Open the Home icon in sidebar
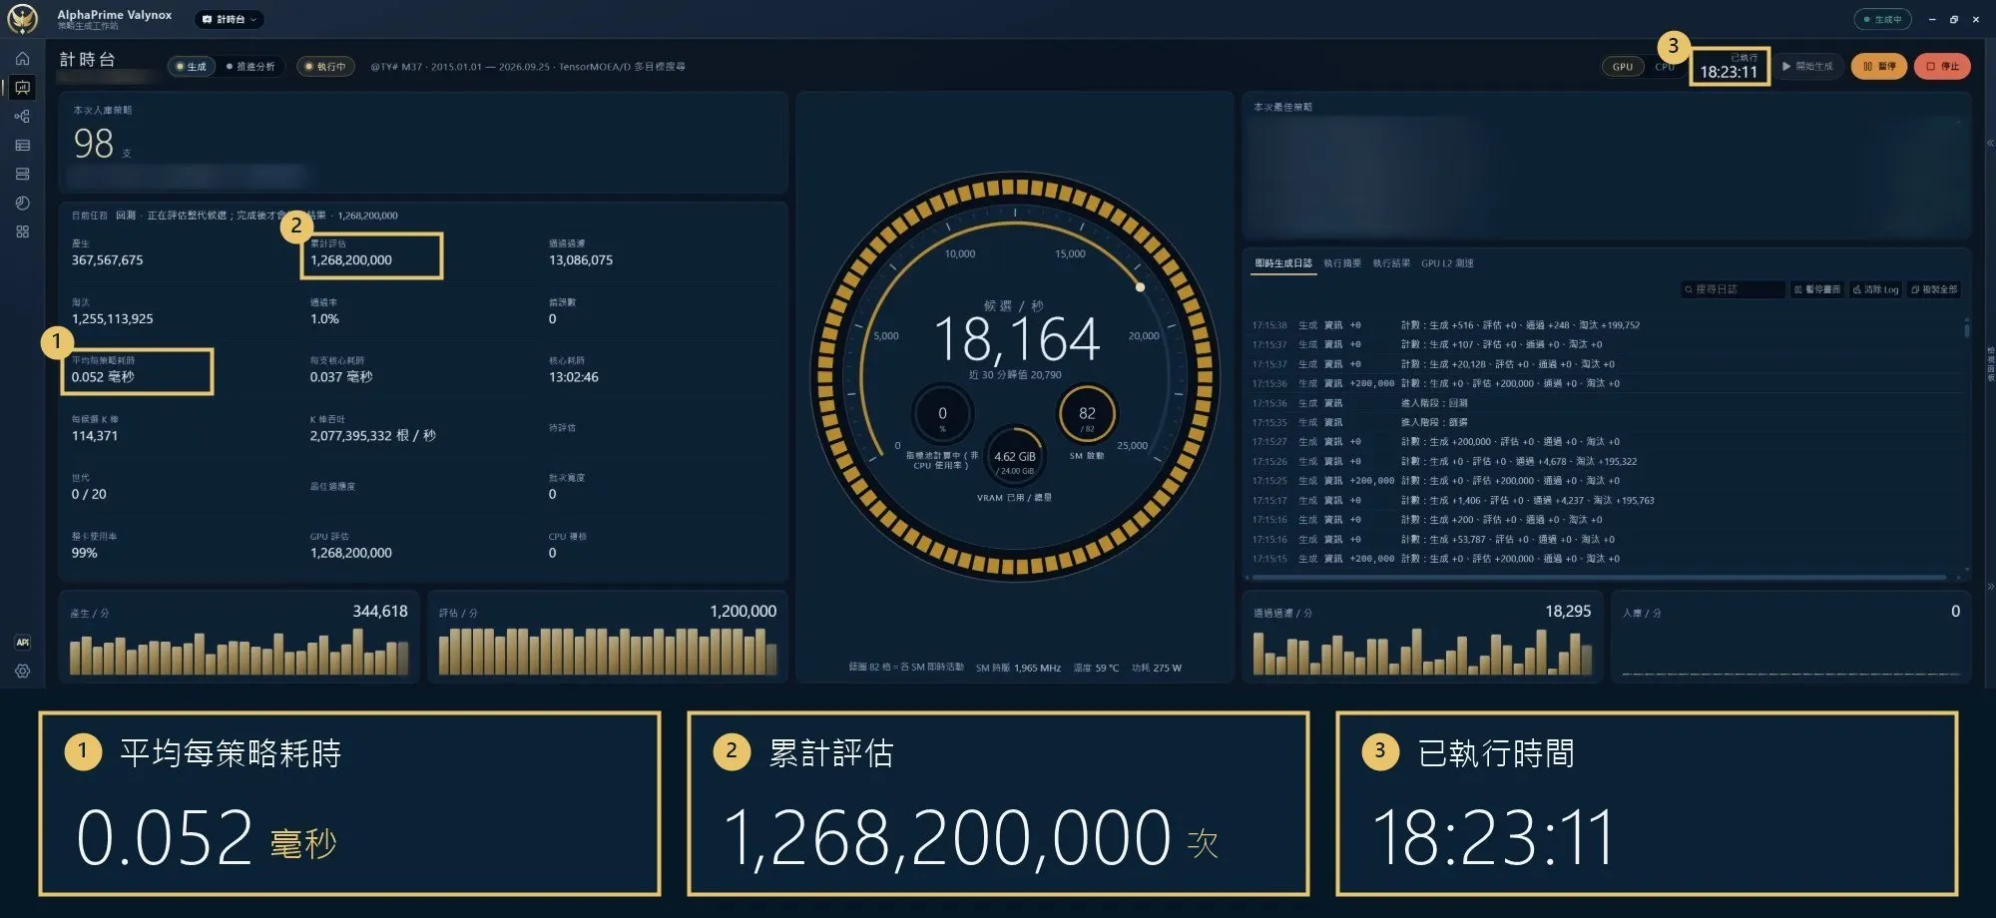The image size is (1996, 918). tap(22, 59)
